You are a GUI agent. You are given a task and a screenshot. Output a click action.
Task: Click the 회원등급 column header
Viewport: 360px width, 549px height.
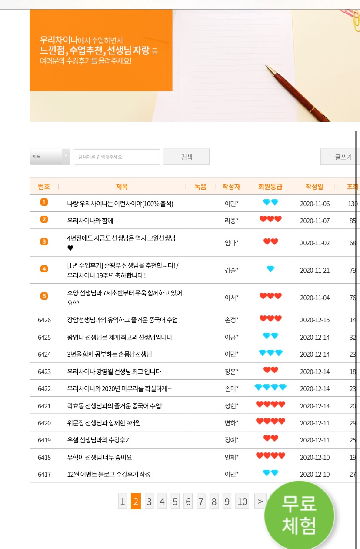click(x=270, y=187)
